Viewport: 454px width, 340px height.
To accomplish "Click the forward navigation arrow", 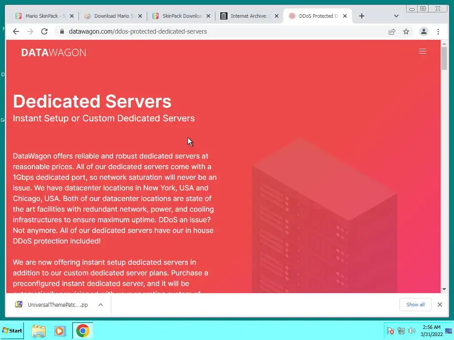I will [30, 31].
